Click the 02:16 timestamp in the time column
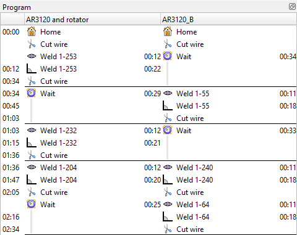The image size is (297, 235). pos(11,217)
